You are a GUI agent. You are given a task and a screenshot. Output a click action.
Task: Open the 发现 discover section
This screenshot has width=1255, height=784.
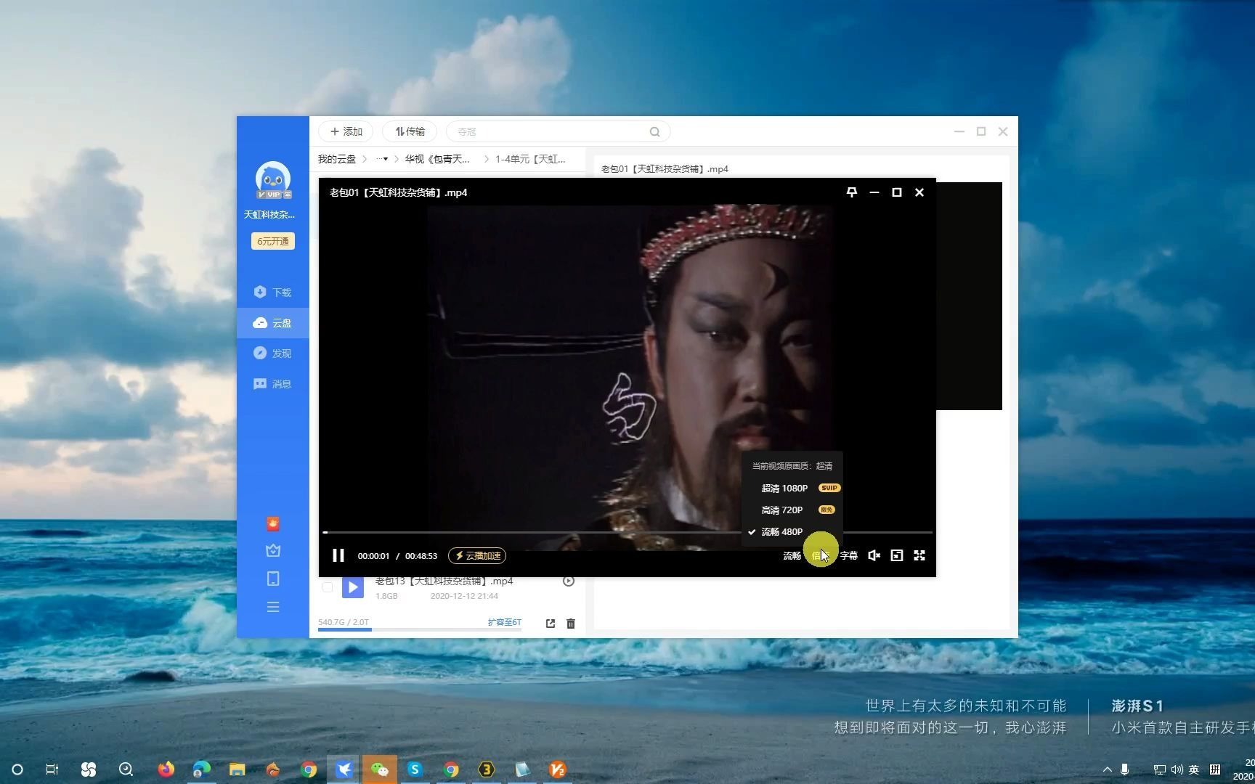[x=273, y=354]
